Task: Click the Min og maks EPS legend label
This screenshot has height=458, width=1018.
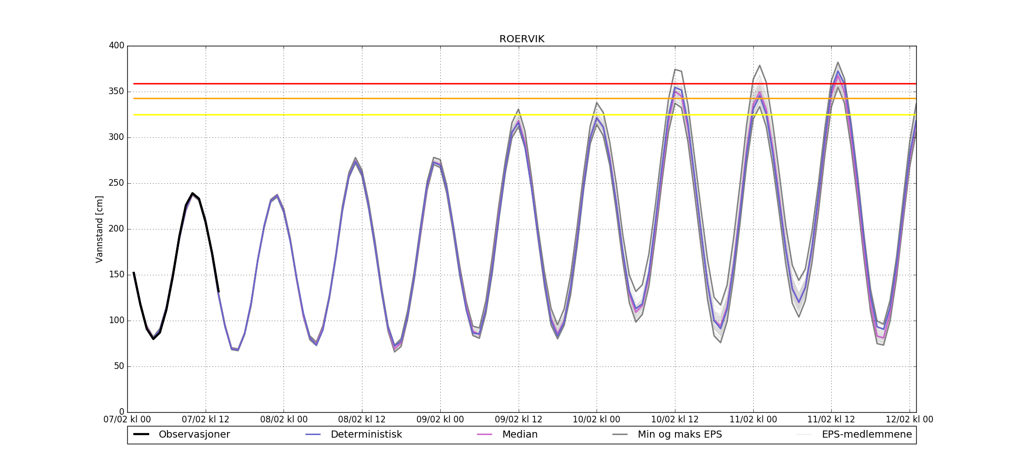Action: click(680, 435)
